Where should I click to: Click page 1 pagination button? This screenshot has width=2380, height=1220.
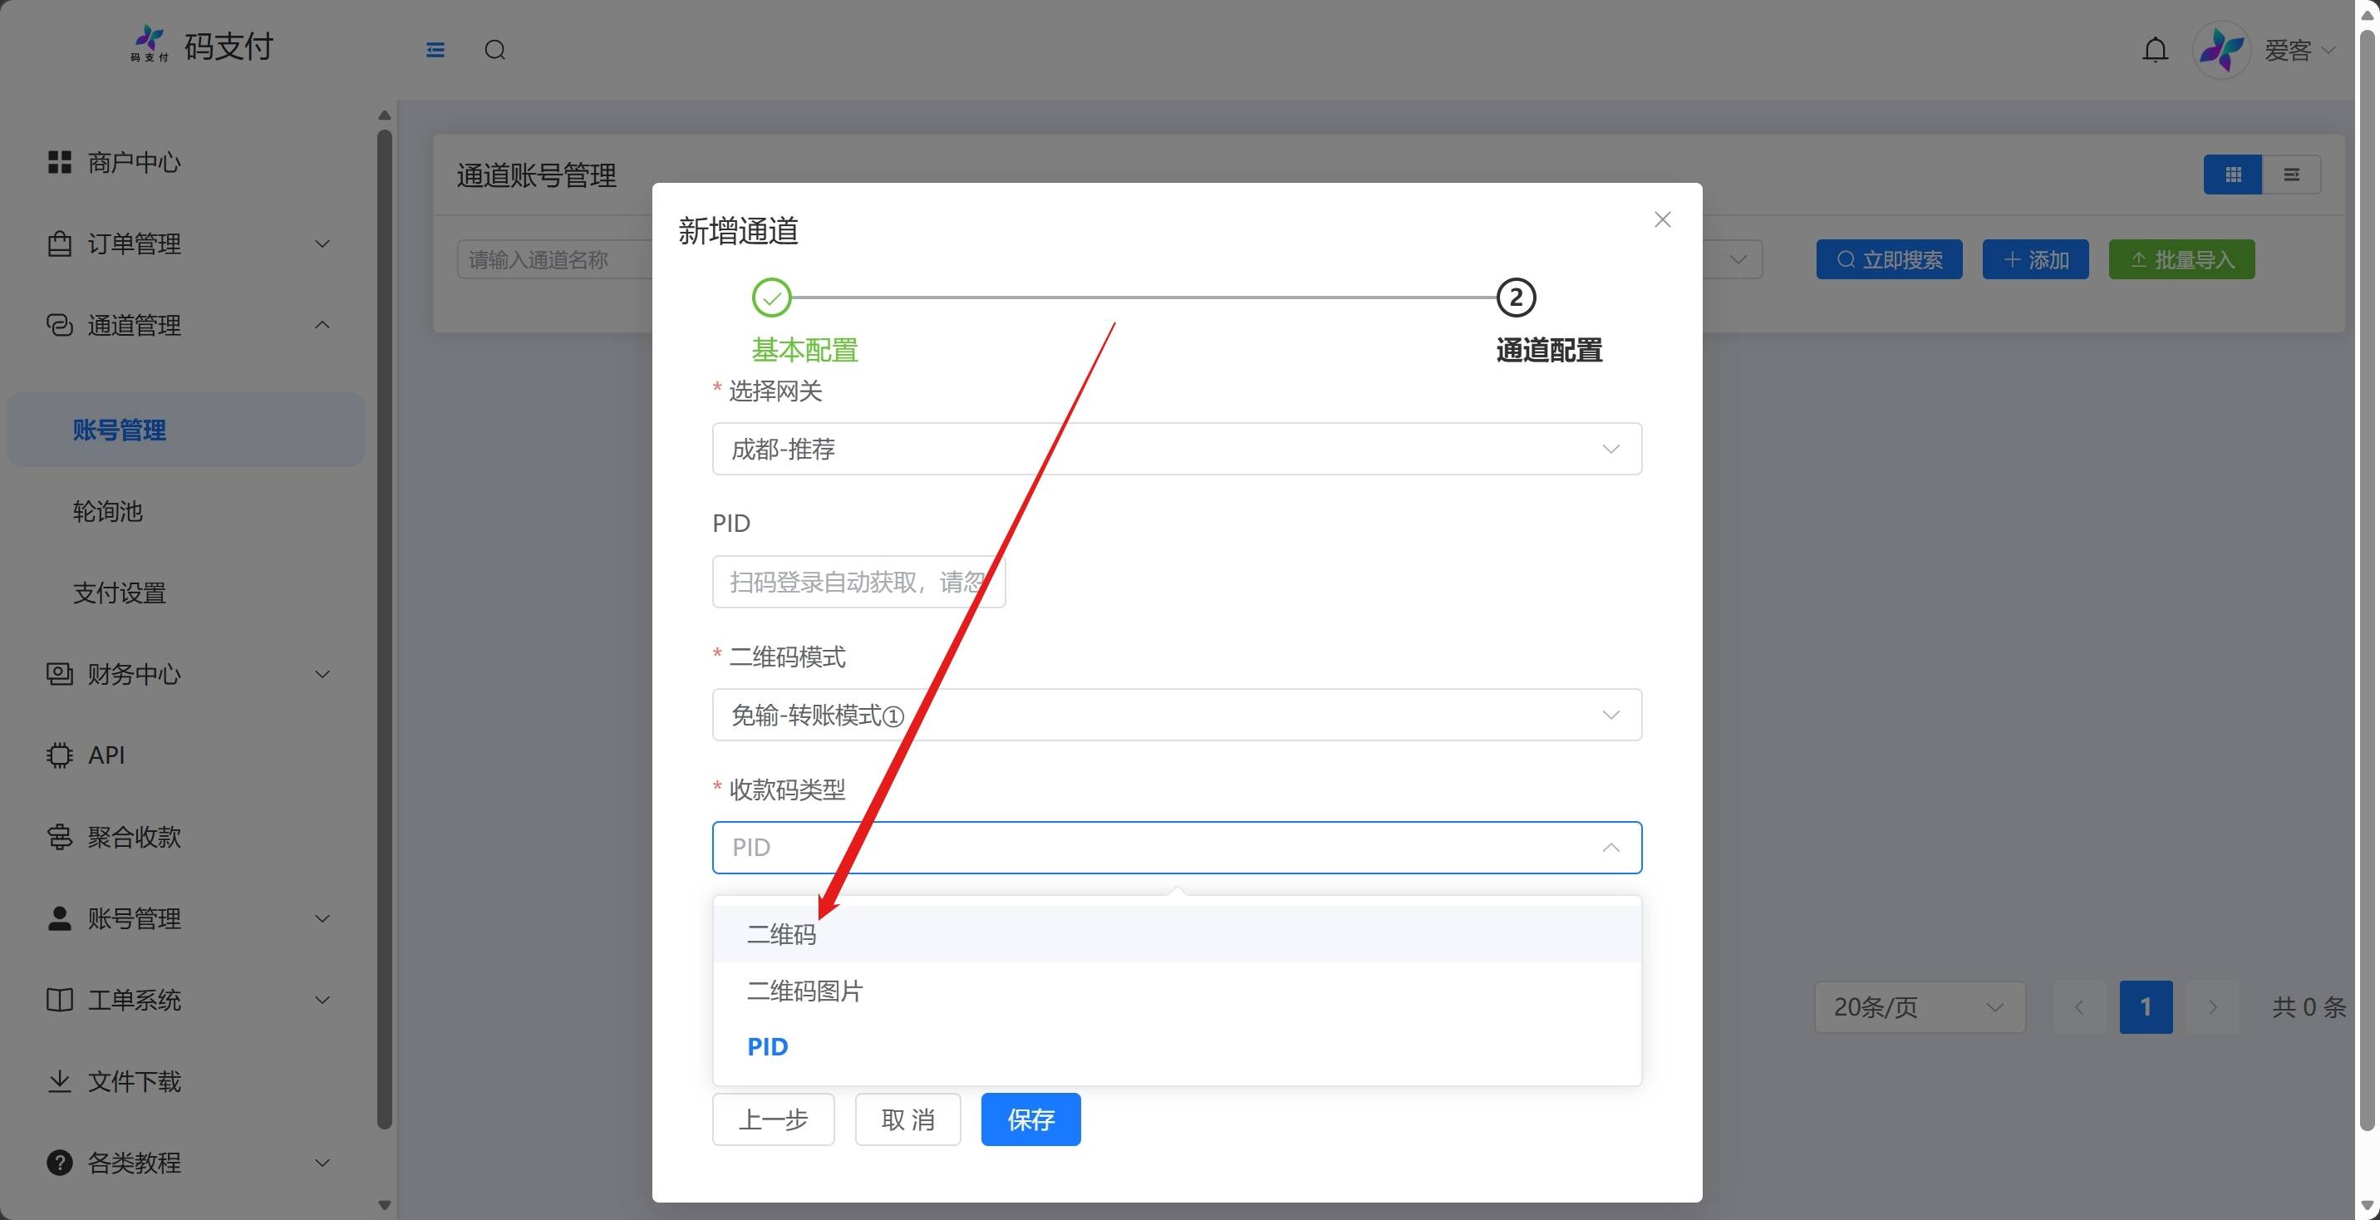click(x=2146, y=1006)
